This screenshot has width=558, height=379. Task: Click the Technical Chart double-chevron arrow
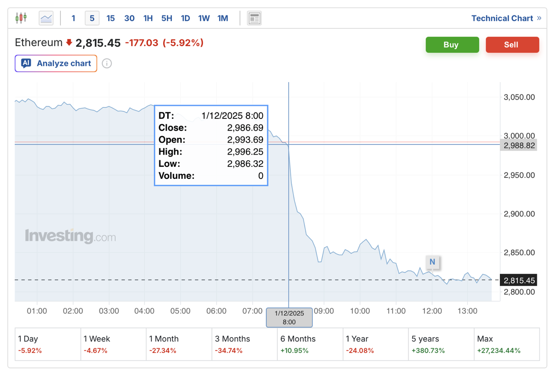(539, 18)
